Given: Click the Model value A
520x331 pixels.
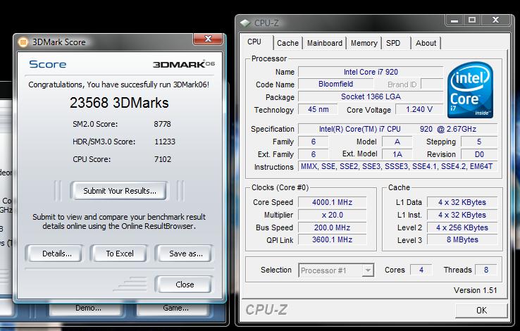Looking at the screenshot, I should point(397,142).
